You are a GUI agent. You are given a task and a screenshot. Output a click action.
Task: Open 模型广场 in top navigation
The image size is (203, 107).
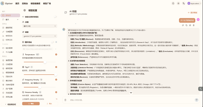coord(47,4)
